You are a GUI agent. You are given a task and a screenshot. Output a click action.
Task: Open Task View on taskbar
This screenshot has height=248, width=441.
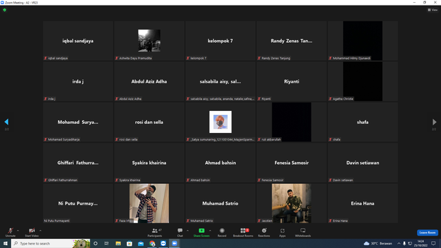pyautogui.click(x=107, y=243)
